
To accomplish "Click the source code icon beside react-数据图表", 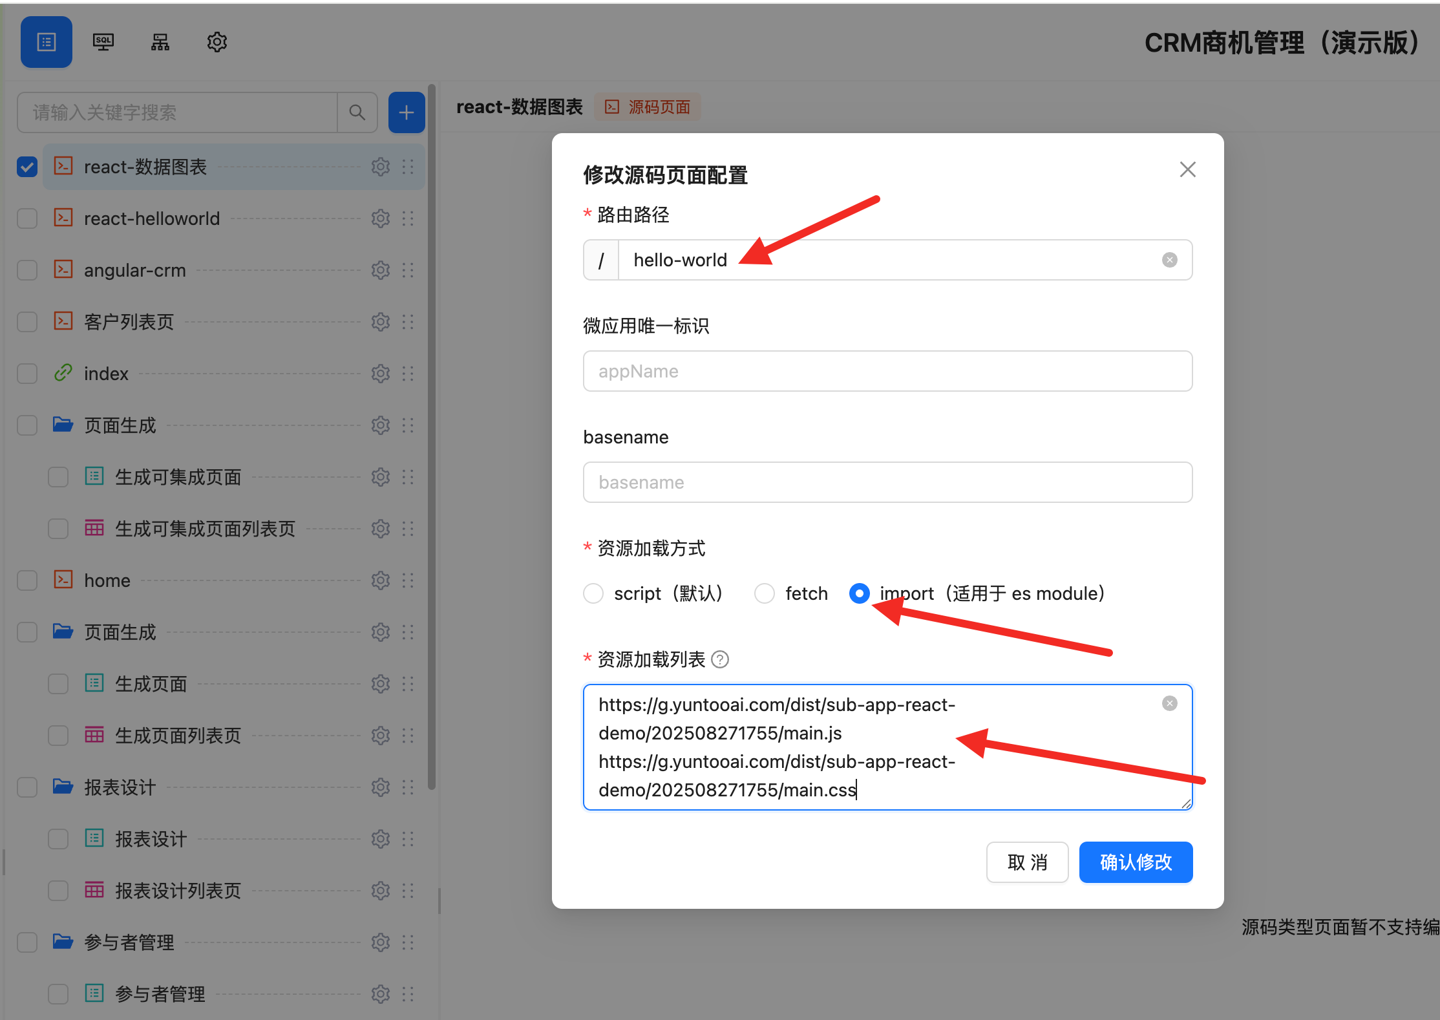I will click(x=63, y=166).
